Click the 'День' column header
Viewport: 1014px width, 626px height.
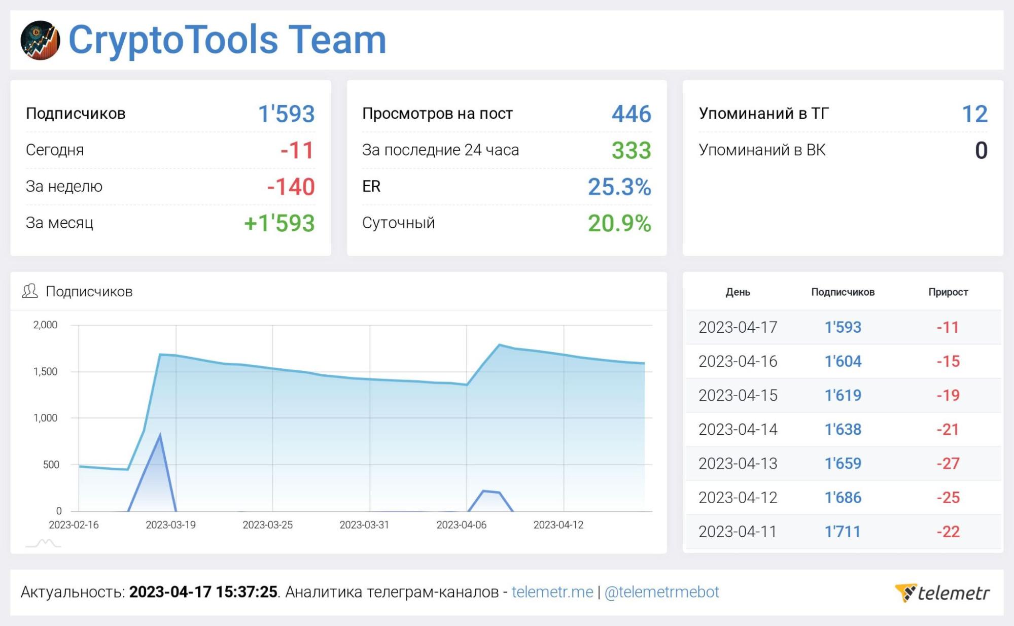click(738, 292)
